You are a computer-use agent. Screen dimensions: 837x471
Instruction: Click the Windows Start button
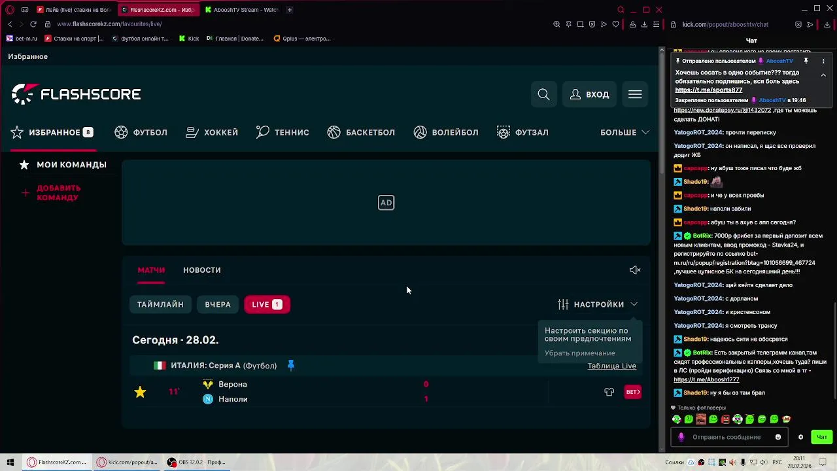[x=10, y=462]
